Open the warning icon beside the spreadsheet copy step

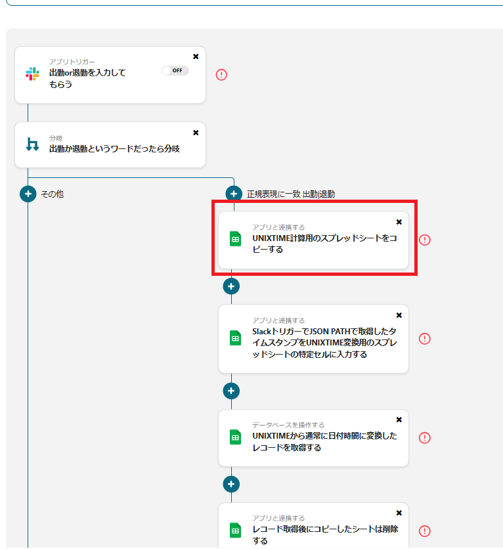(425, 240)
